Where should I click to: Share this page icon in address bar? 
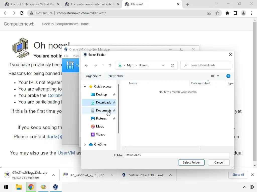click(x=209, y=13)
